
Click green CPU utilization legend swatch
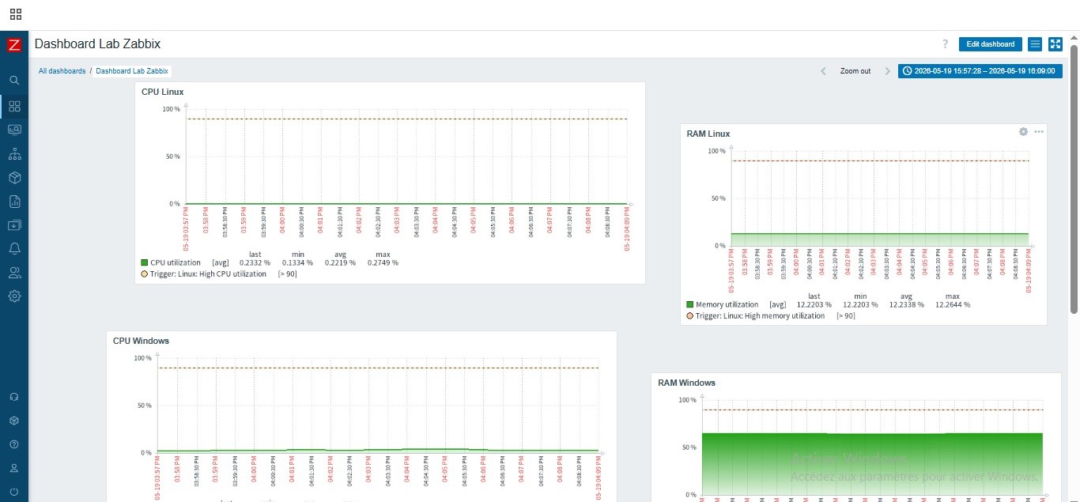[x=145, y=262]
